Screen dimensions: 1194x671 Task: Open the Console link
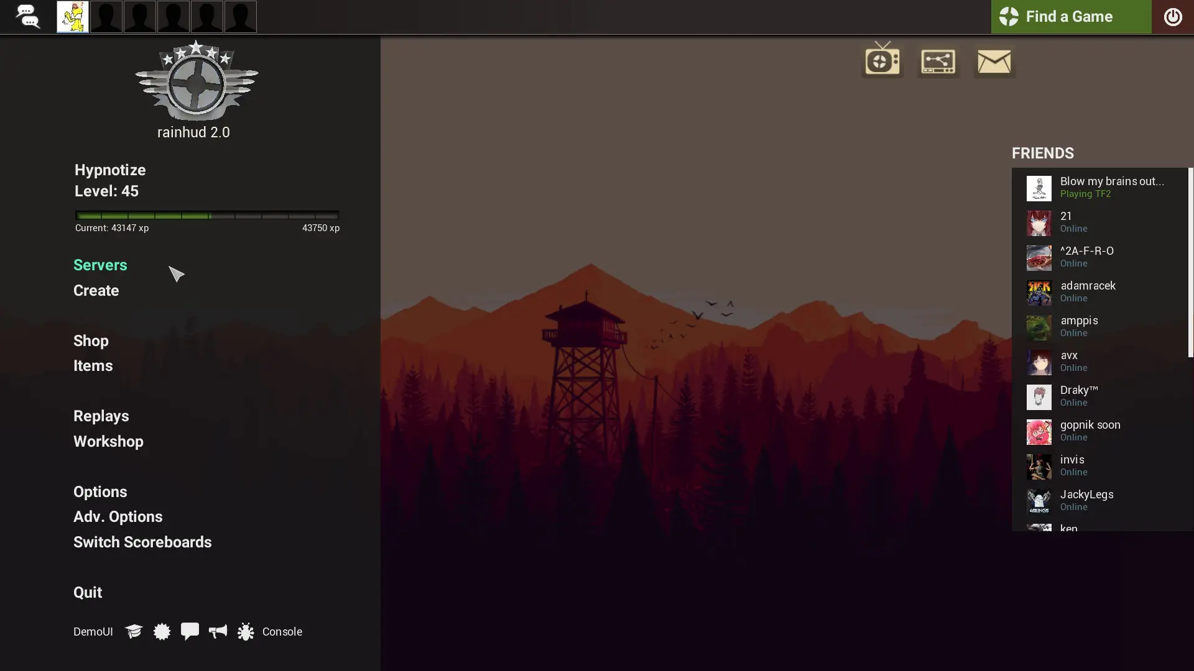(282, 631)
